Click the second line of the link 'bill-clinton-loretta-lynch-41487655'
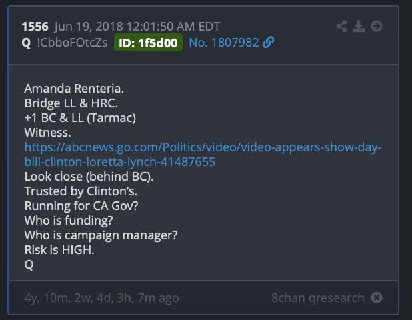The image size is (412, 320). [x=120, y=162]
